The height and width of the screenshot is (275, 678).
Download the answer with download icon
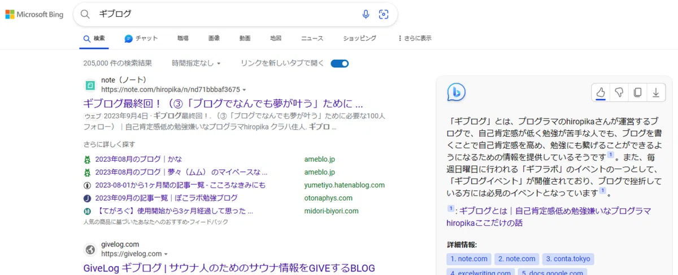[655, 92]
